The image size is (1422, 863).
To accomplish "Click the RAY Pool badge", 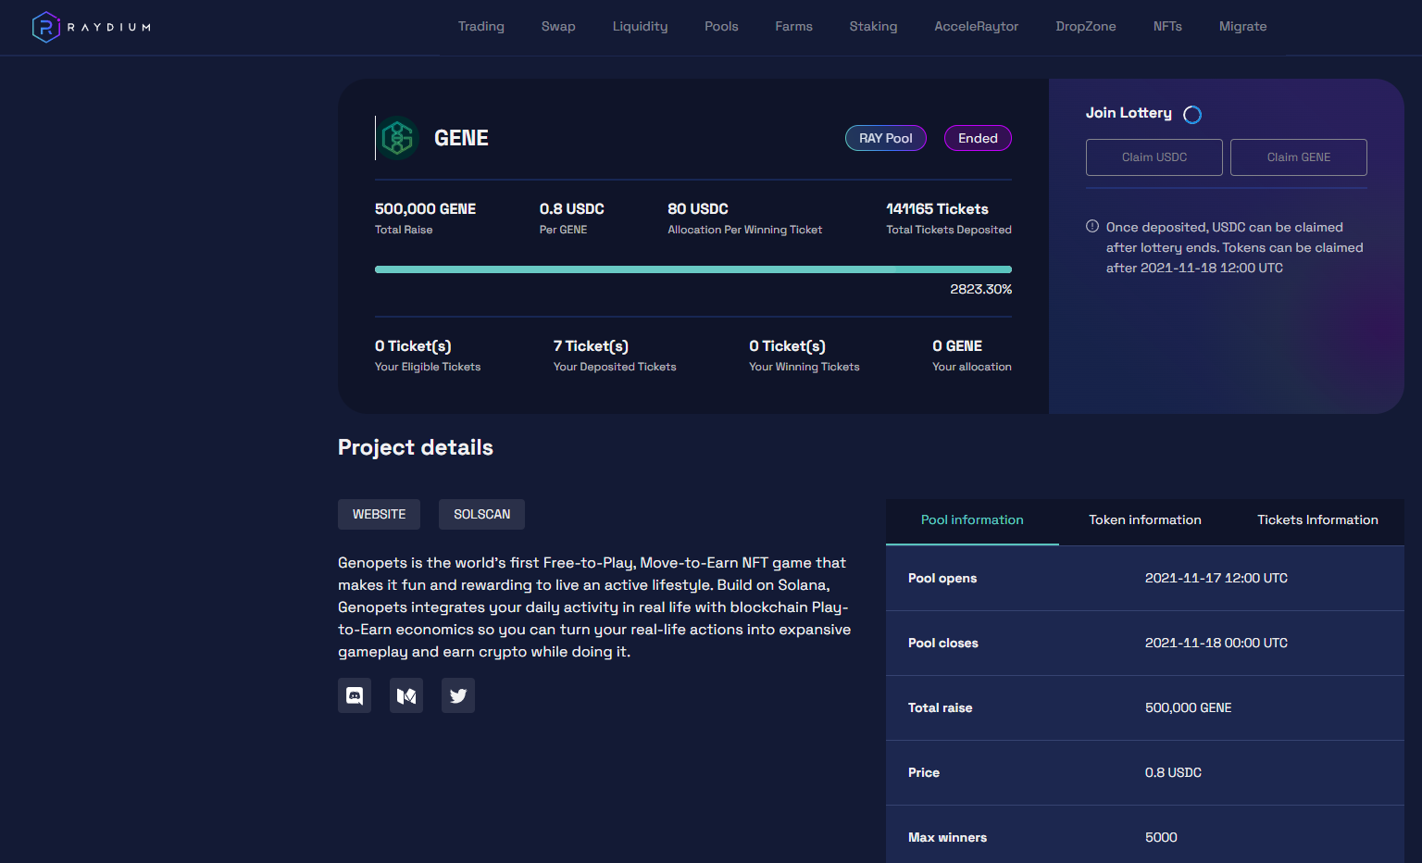I will pos(886,138).
